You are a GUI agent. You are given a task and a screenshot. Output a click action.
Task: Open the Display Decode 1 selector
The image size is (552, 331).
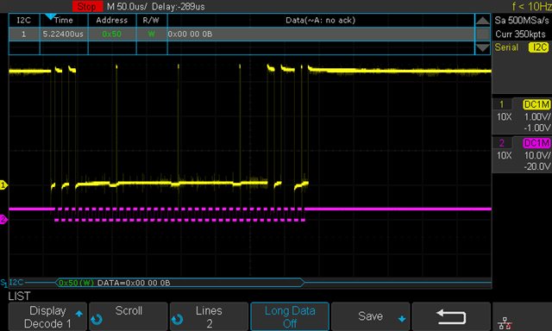[x=47, y=316]
